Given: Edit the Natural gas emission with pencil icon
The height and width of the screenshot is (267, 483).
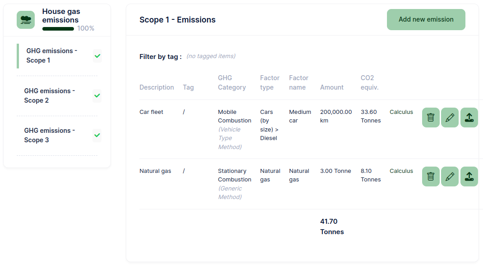Looking at the screenshot, I should [450, 176].
